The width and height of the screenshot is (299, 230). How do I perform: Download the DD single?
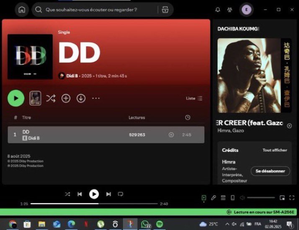pos(81,98)
